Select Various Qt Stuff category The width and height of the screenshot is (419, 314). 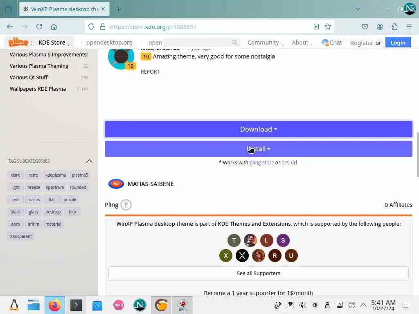pyautogui.click(x=29, y=77)
